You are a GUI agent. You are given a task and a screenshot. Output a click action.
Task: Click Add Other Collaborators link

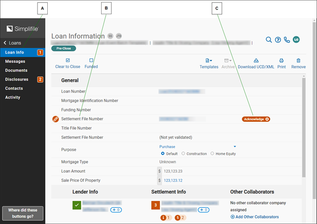(x=255, y=217)
